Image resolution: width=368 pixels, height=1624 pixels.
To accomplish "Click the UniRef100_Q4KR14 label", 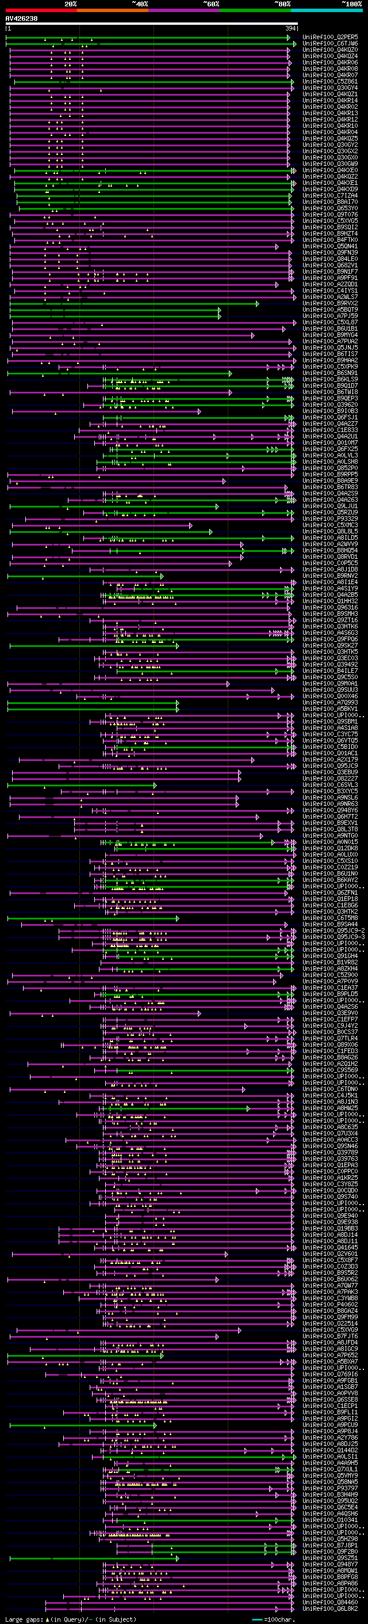I will tap(330, 100).
